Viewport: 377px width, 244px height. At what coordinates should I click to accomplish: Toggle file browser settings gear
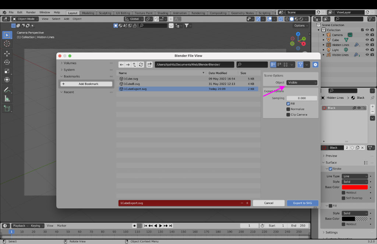point(315,65)
